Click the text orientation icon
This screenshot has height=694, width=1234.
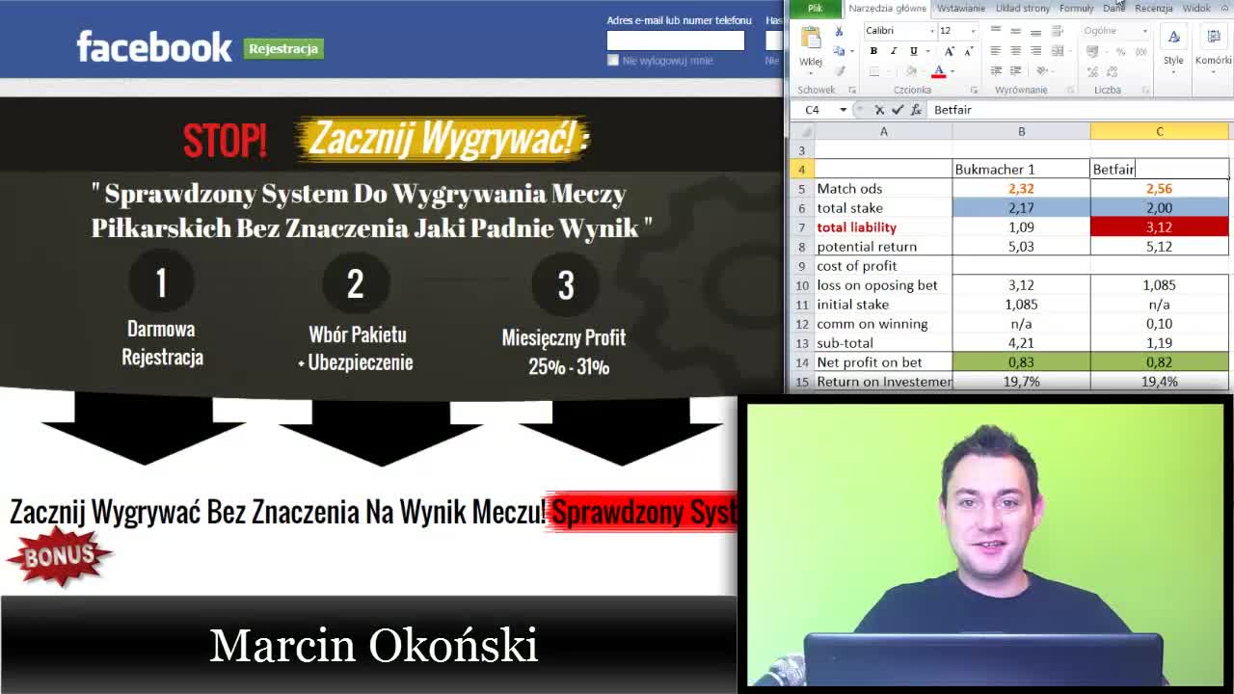[x=1041, y=71]
